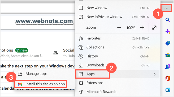Click the 100% zoom level value
174x97 pixels.
131,28
